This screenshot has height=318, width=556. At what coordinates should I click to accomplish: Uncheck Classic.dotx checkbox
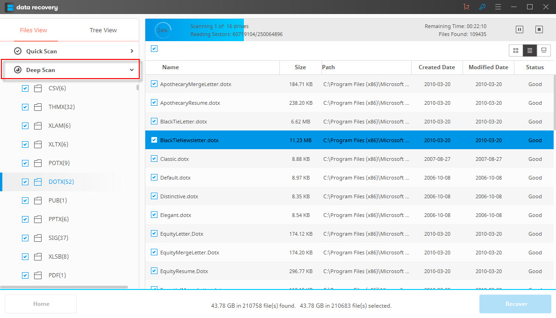click(x=154, y=159)
